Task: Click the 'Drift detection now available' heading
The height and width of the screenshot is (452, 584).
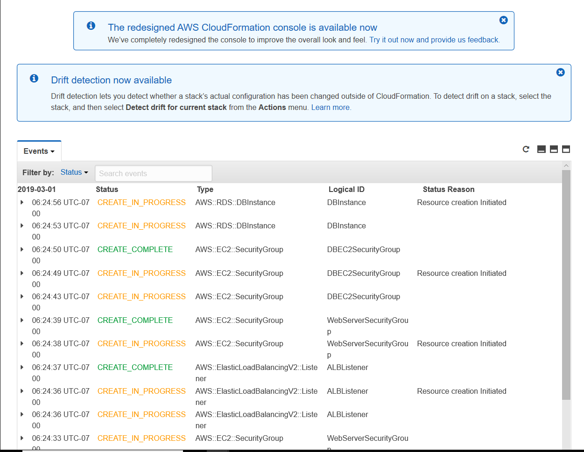Action: pos(112,80)
